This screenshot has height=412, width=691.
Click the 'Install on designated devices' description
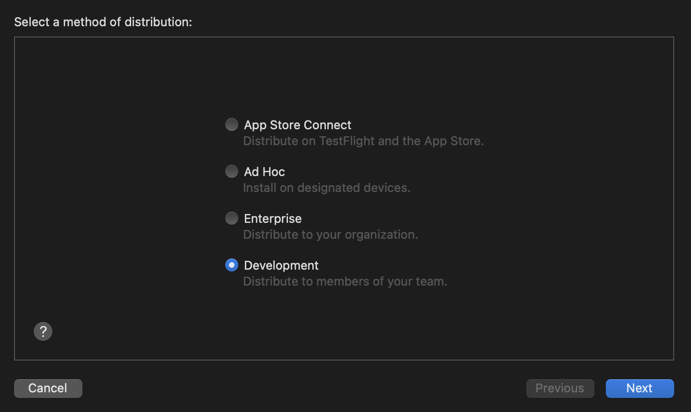tap(327, 187)
